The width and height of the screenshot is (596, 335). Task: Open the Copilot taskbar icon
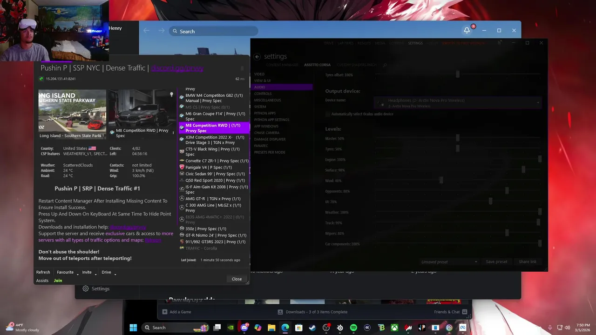coord(258,328)
